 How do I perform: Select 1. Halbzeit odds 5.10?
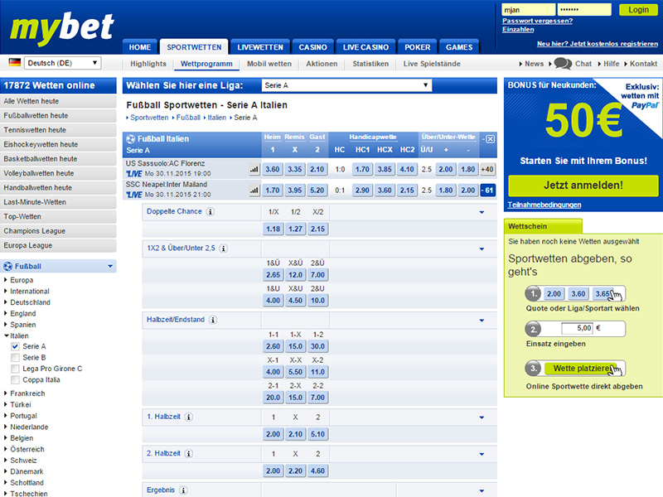(x=318, y=434)
